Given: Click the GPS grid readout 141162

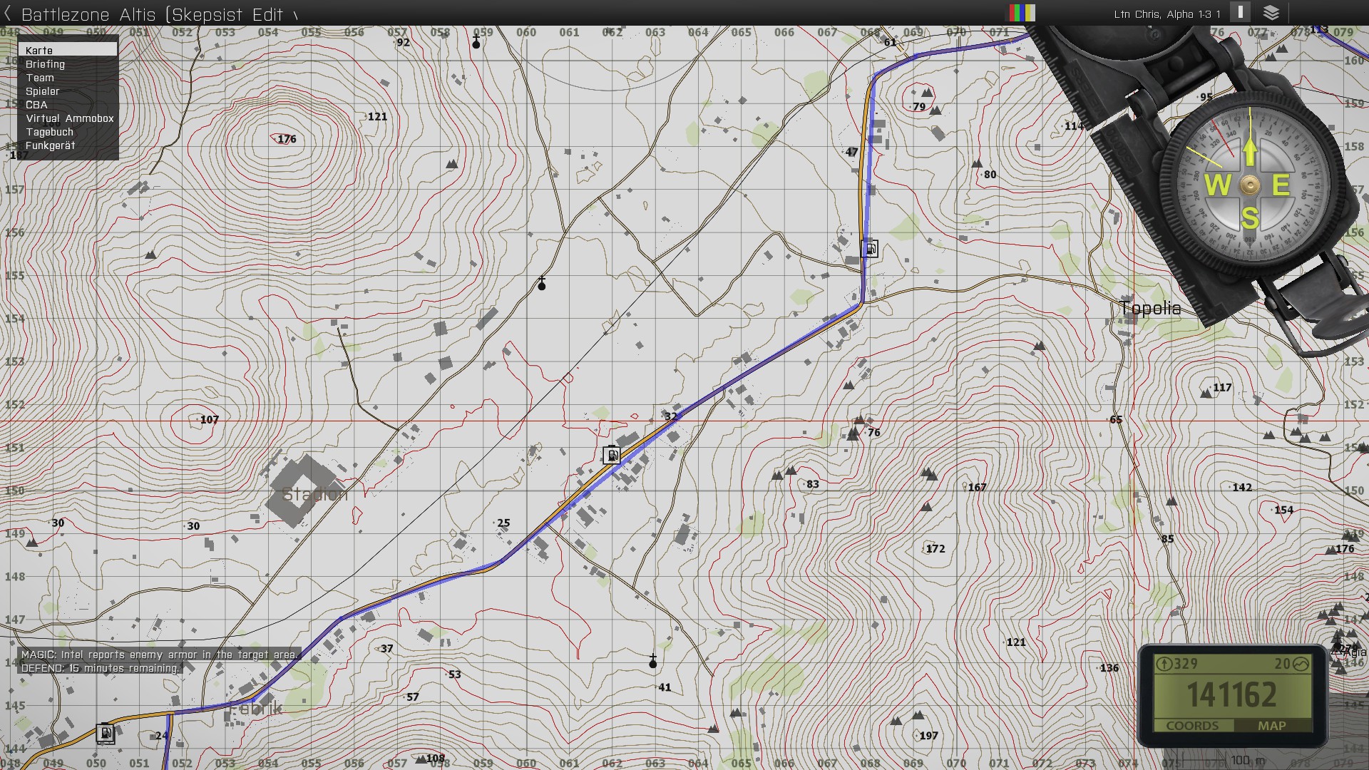Looking at the screenshot, I should click(x=1231, y=695).
